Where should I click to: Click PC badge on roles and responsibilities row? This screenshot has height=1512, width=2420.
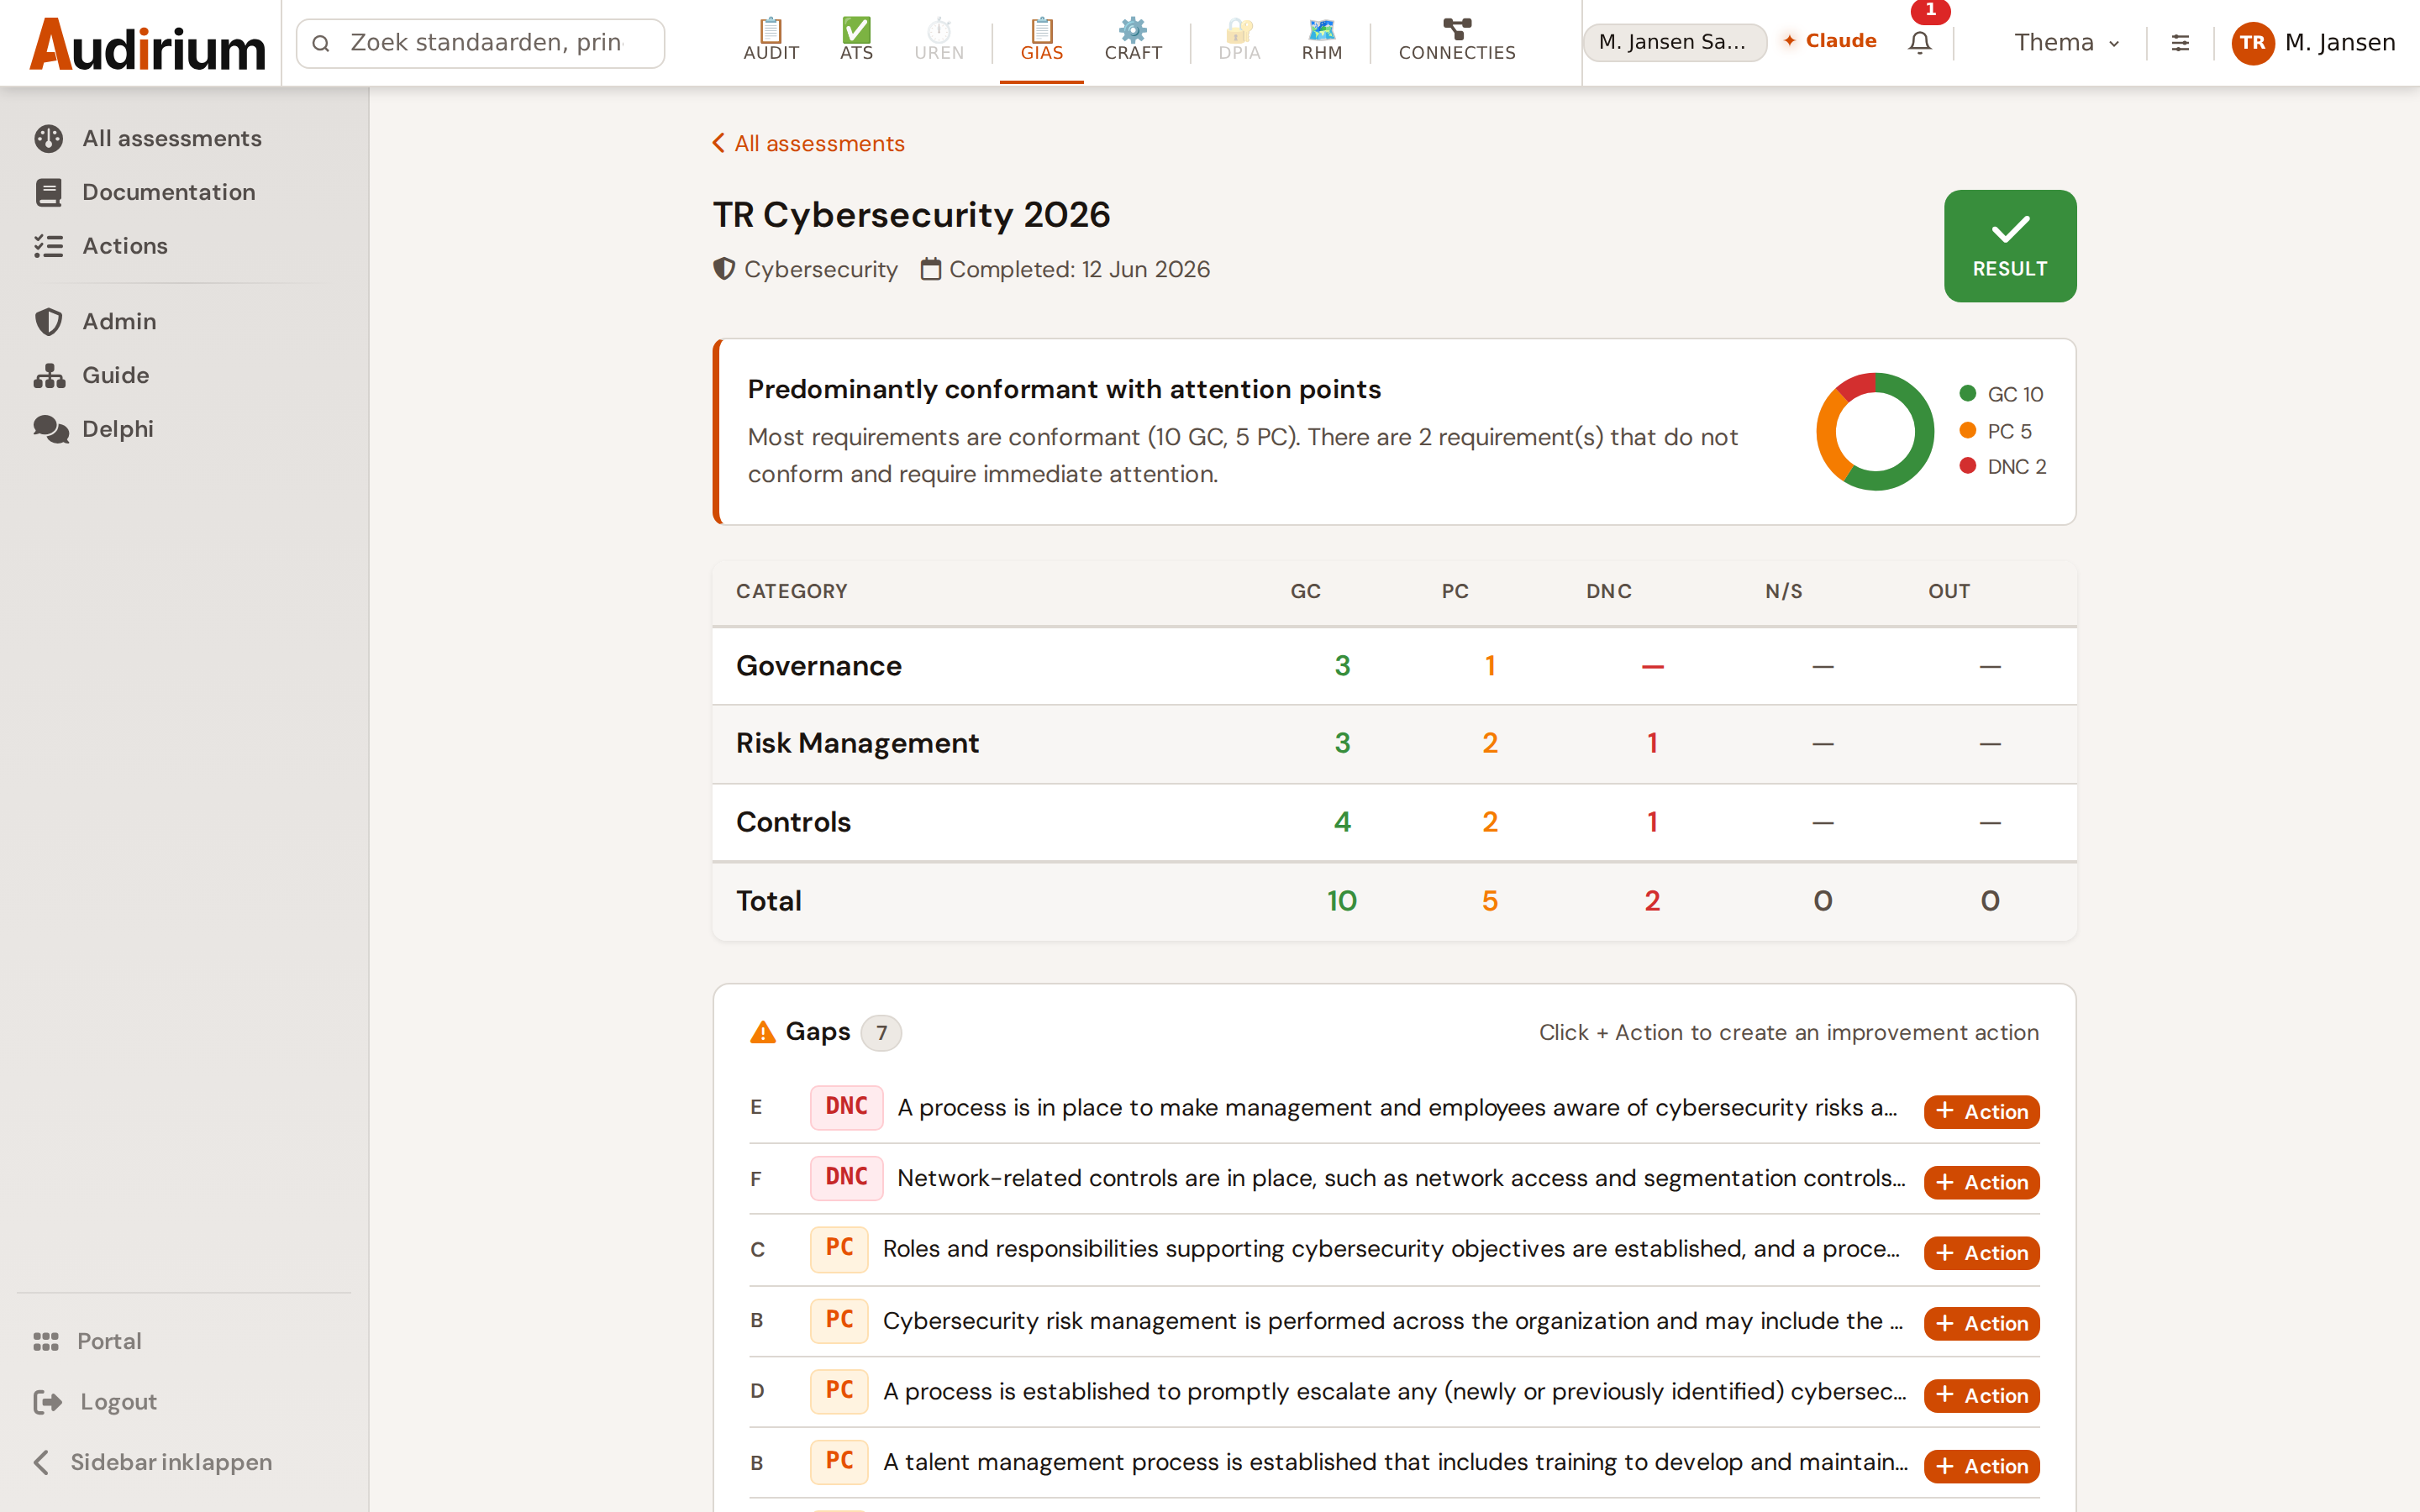click(839, 1249)
